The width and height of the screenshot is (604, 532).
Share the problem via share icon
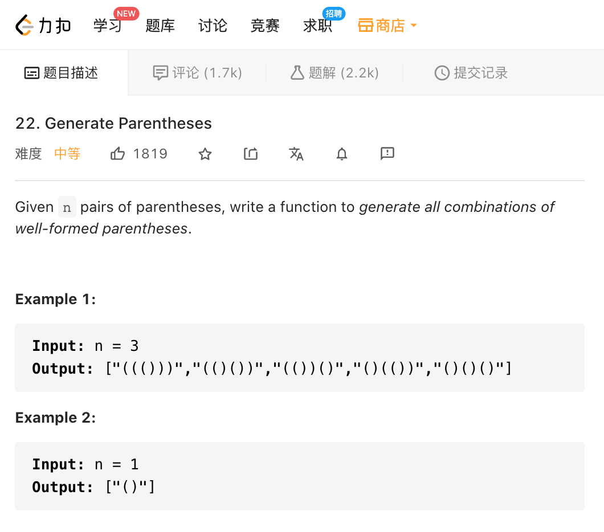[251, 154]
